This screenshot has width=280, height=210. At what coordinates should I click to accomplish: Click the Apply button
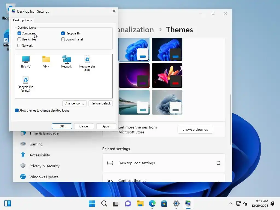[106, 126]
